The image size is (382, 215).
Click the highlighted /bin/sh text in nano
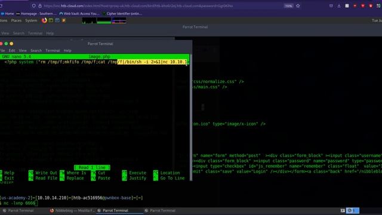coord(133,62)
